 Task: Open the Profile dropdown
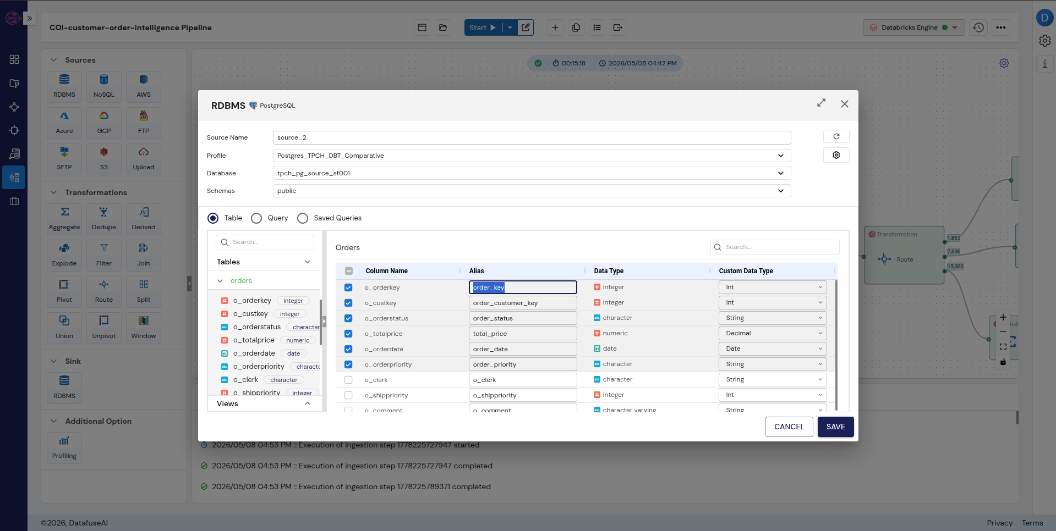click(x=532, y=156)
